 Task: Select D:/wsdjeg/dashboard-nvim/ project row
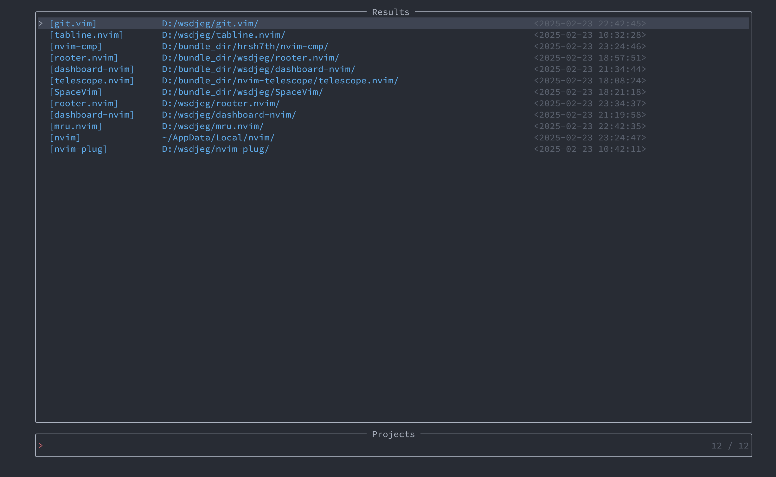tap(229, 115)
